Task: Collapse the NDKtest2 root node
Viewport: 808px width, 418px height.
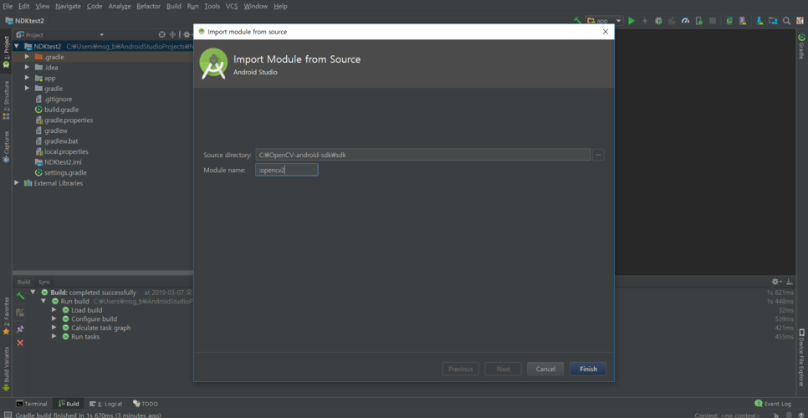Action: click(17, 46)
